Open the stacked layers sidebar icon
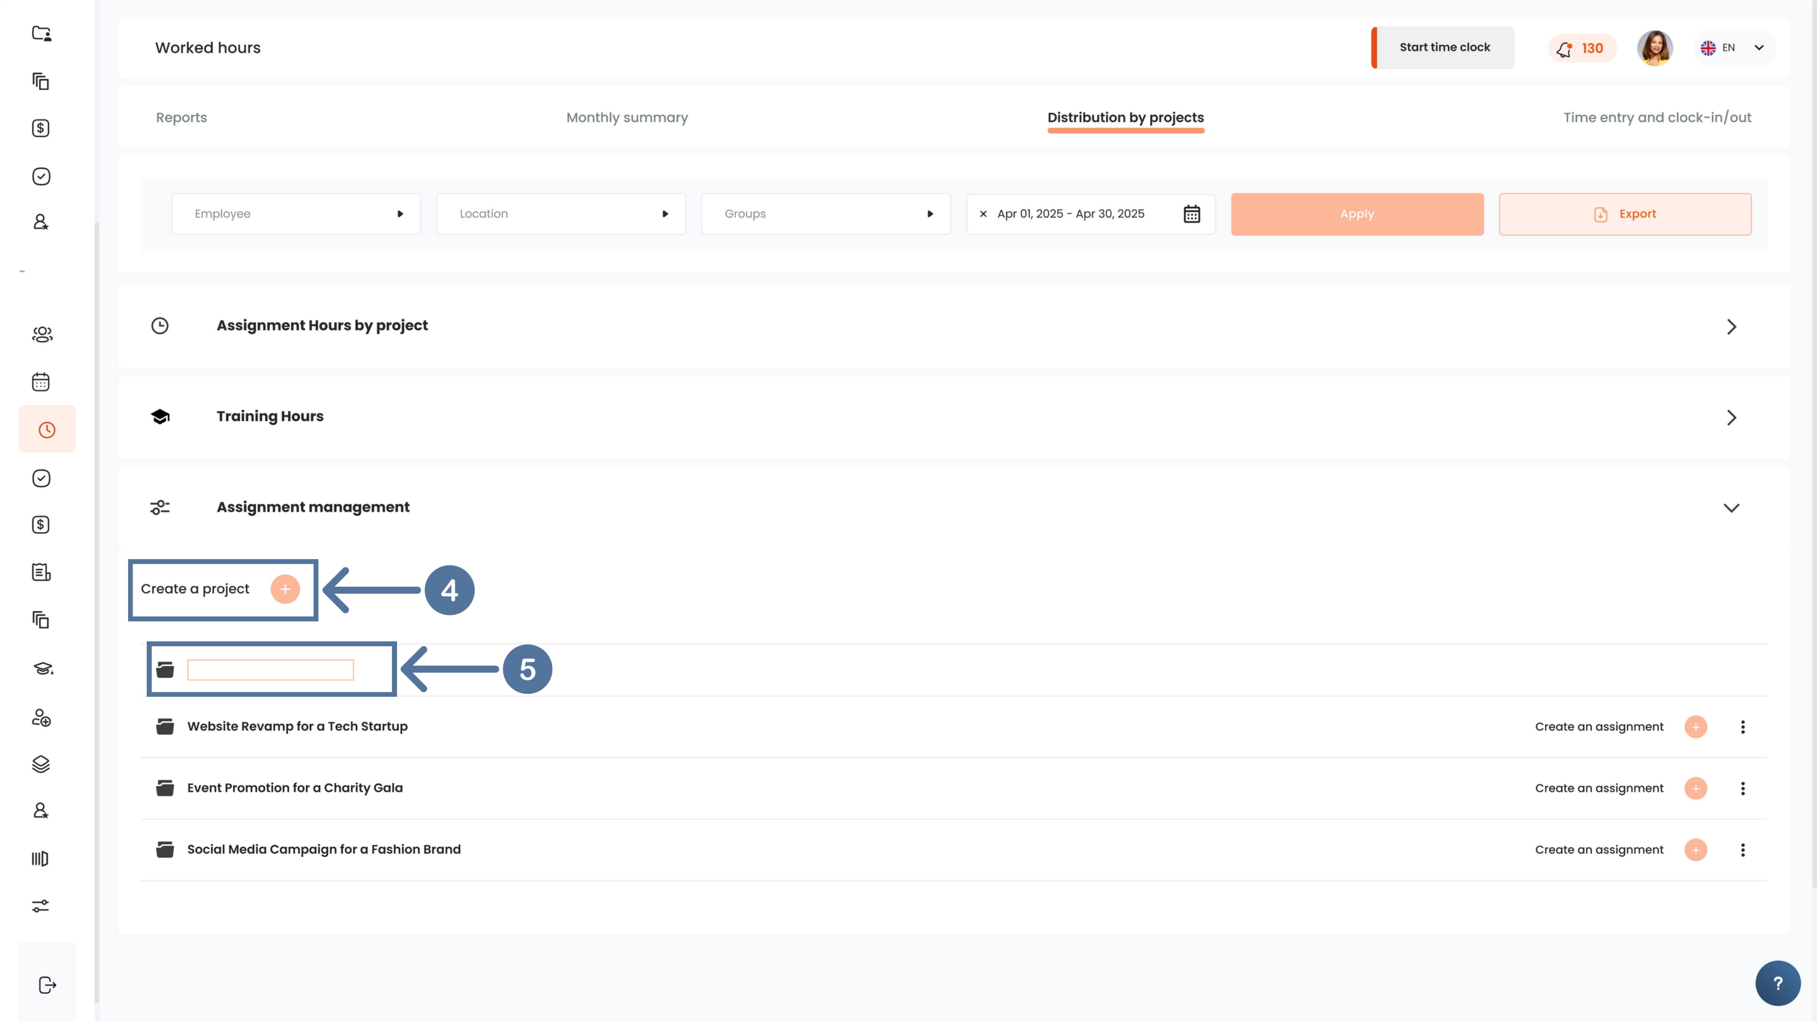Screen dimensions: 1817x1022 point(41,764)
